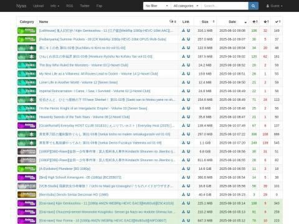Screen dimensions: 299x224
Task: Sort by comments count column icon
Action: pos(173,22)
